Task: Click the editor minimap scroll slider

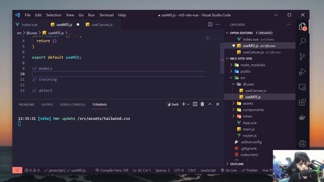Action: coord(222,59)
